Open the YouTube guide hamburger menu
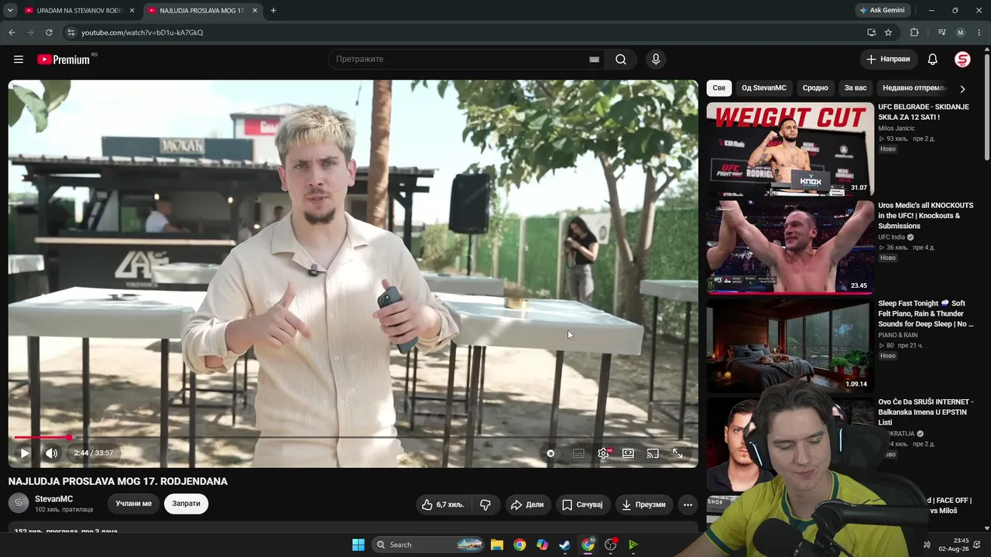 coord(19,60)
